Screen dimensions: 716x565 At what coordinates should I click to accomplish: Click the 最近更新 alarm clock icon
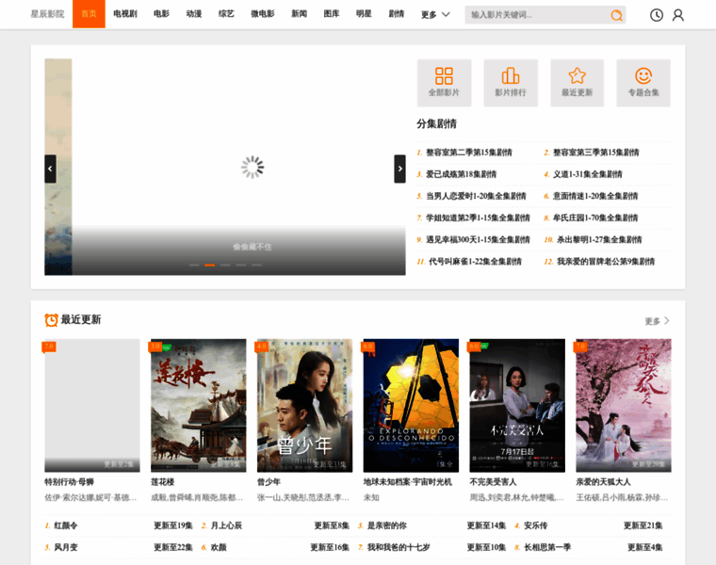pos(51,320)
